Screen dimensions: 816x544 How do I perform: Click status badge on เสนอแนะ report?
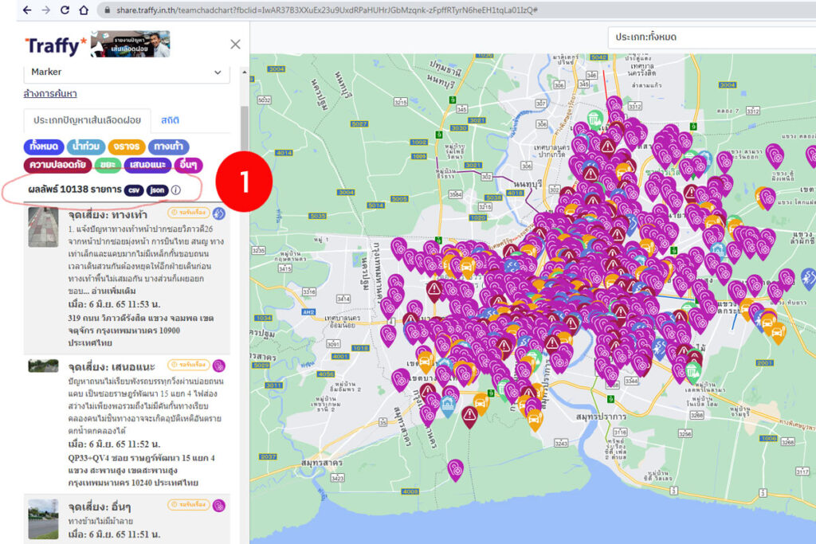click(188, 365)
